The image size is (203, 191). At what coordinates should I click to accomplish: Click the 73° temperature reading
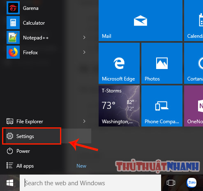tap(108, 106)
